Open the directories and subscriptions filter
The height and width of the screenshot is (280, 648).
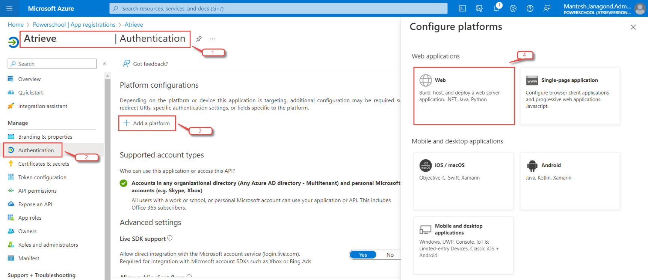click(479, 8)
